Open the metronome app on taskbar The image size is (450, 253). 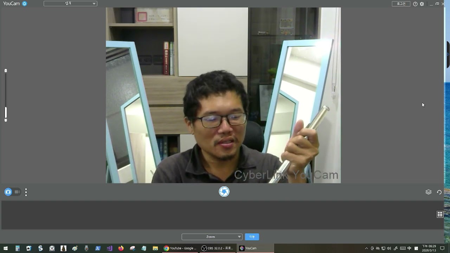[63, 248]
